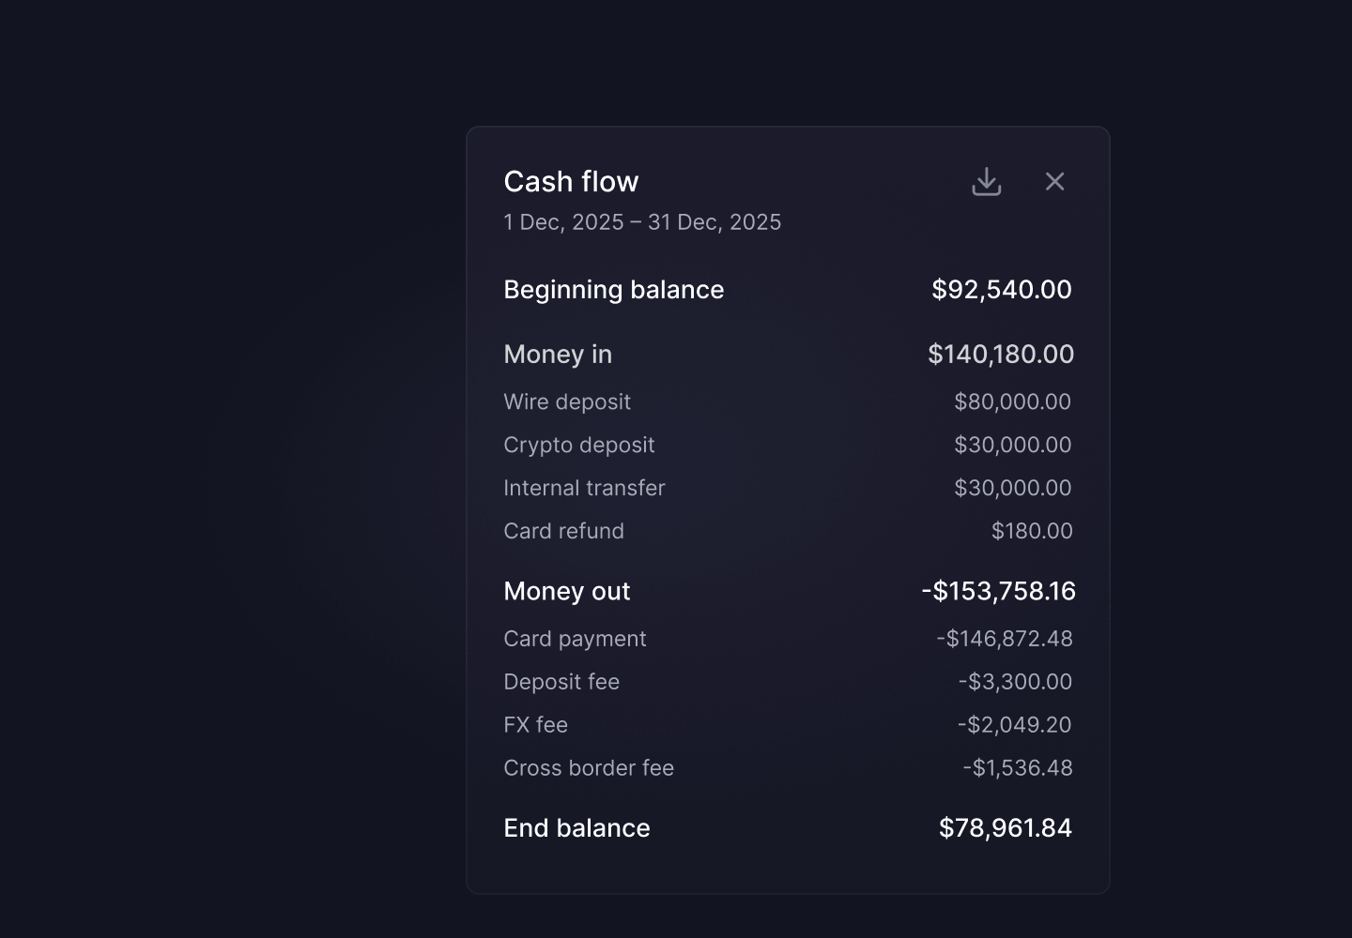This screenshot has width=1352, height=938.
Task: Select the Cross border fee amount -$1,536.48
Action: coord(1018,768)
